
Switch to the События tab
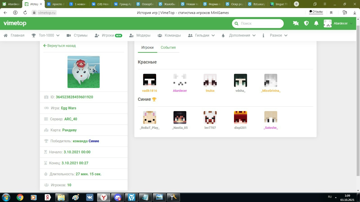pos(168,47)
